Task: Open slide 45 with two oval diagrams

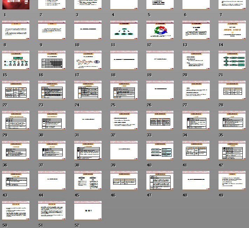Action: tap(88, 180)
